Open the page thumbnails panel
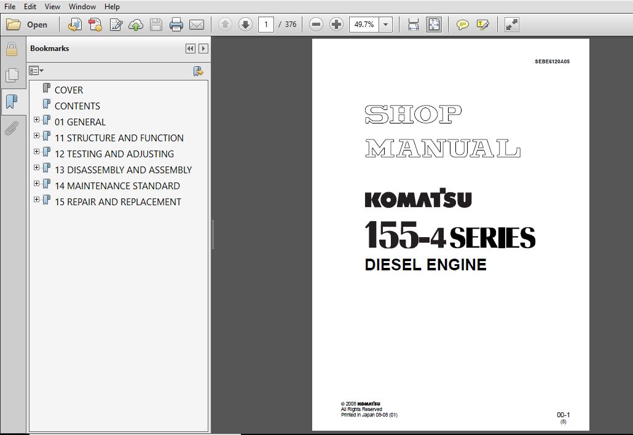Viewport: 633px width, 435px height. pyautogui.click(x=12, y=75)
